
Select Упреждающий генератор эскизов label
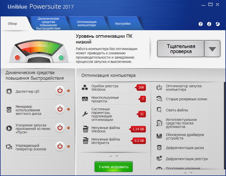[x=31, y=147]
